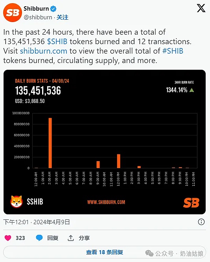Image resolution: width=210 pixels, height=262 pixels.
Task: Select the tall 2:00 AM bar
Action: pos(50,143)
